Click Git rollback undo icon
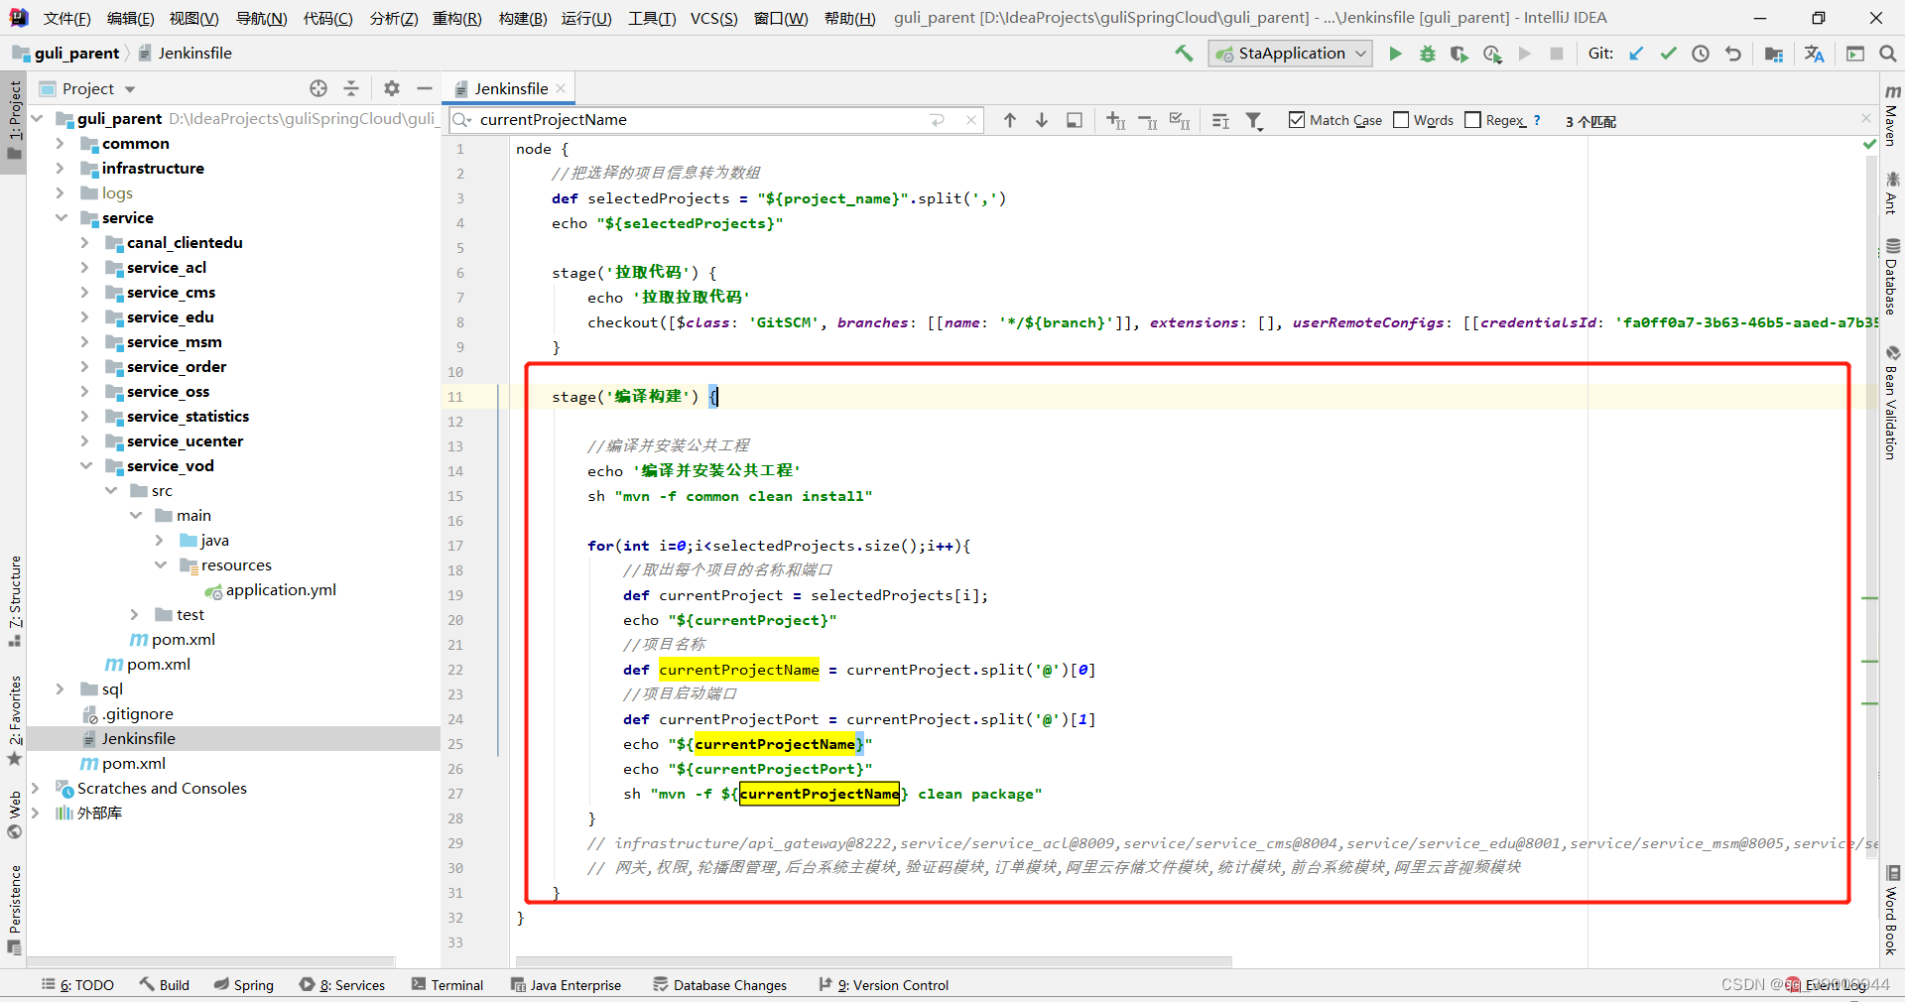Viewport: 1905px width, 1002px height. click(1733, 54)
